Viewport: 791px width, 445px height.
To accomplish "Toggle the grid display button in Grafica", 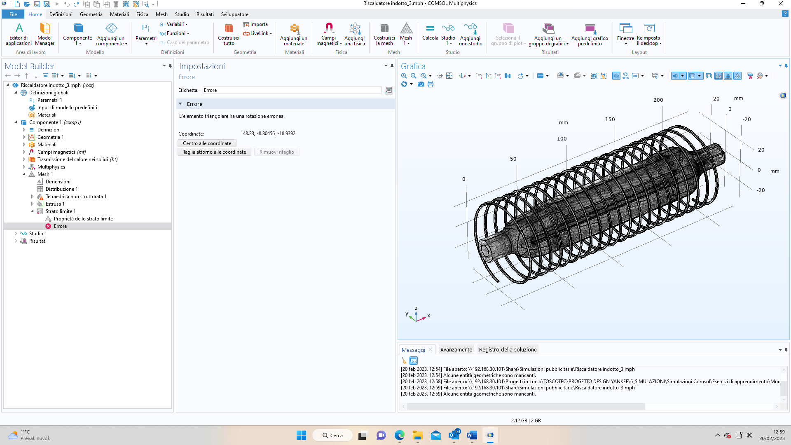I will tap(728, 76).
